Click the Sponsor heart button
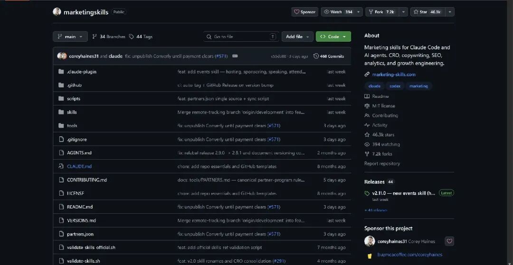 [304, 12]
